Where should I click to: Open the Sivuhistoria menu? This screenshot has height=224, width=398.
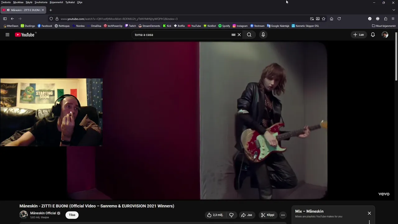click(x=41, y=2)
